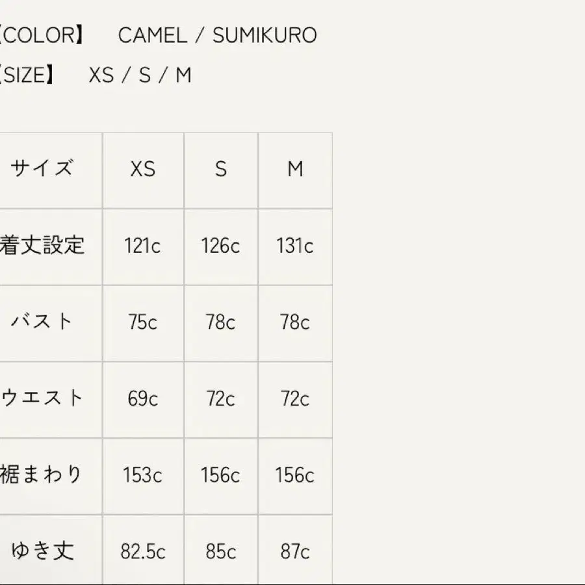The image size is (585, 585).
Task: Click the サイズ header cell
Action: coord(41,169)
